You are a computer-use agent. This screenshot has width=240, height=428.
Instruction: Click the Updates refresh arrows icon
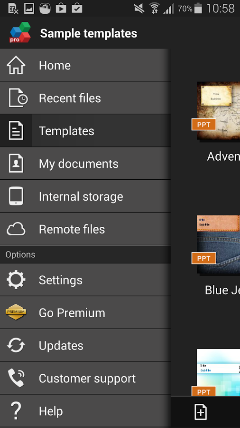pos(16,345)
